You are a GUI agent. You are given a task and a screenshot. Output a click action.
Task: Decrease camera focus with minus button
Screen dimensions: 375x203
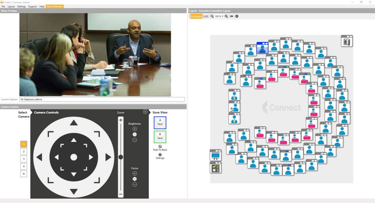pos(134,184)
